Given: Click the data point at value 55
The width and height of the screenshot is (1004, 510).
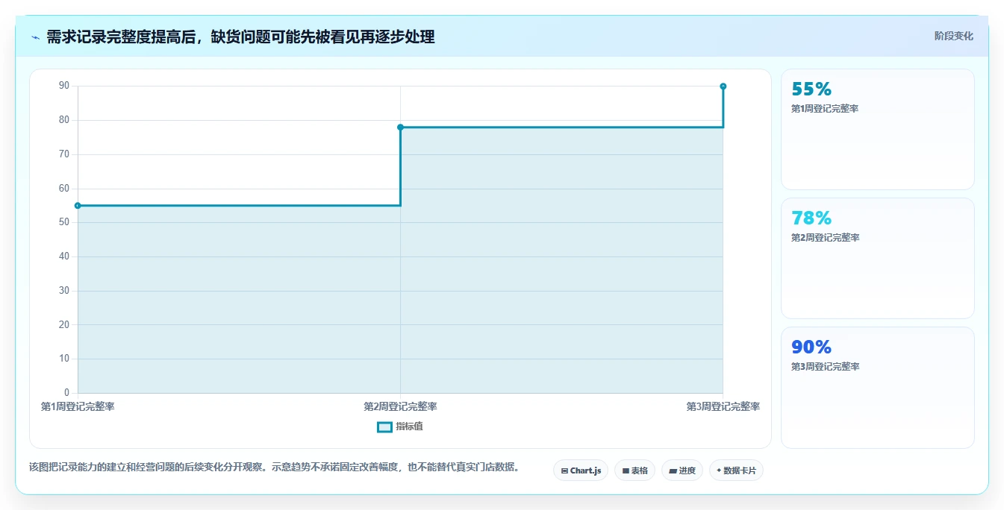Looking at the screenshot, I should 78,205.
